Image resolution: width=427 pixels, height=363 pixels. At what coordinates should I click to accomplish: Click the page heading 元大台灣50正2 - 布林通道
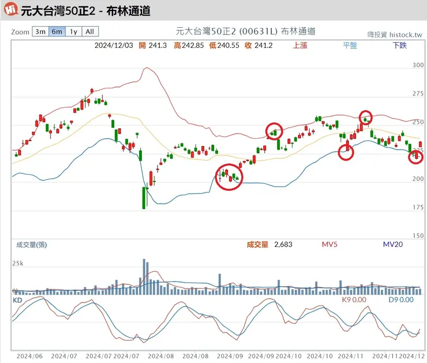point(85,11)
